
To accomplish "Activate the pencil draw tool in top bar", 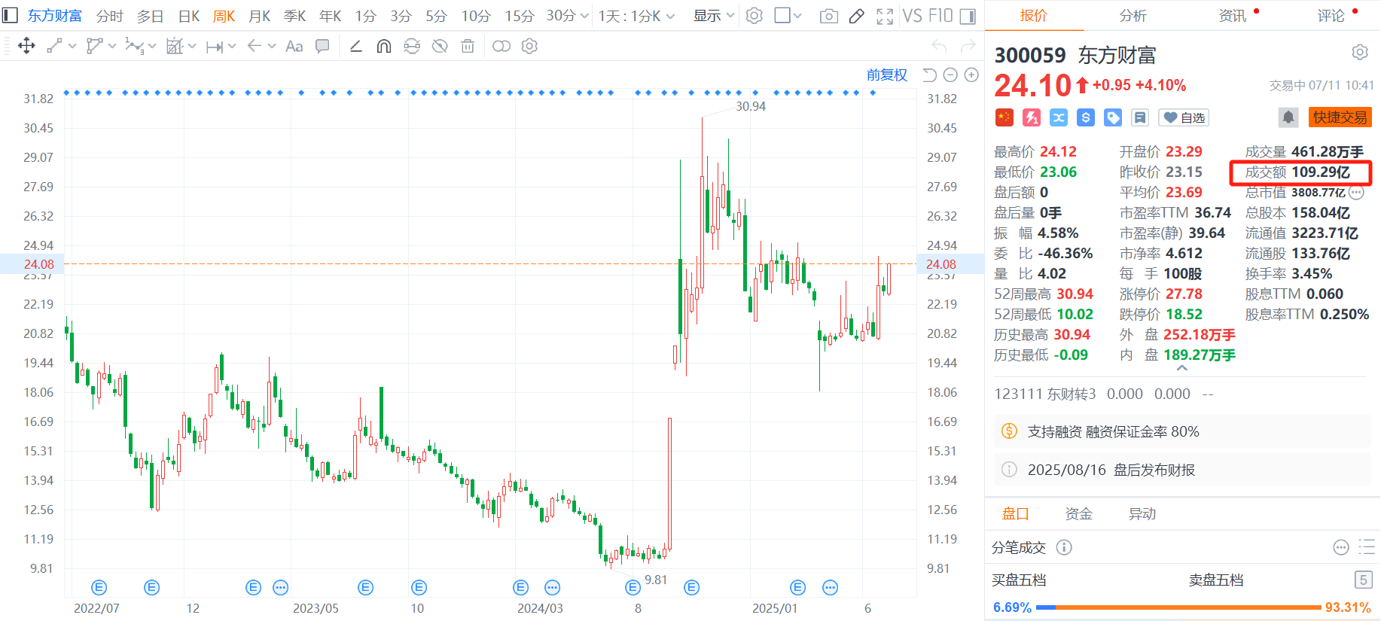I will pos(857,16).
